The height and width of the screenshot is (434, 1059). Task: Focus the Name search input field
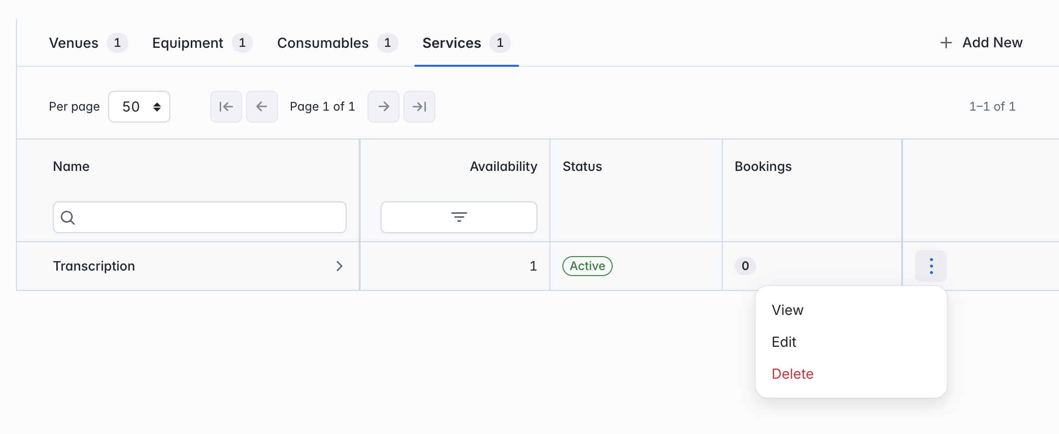[x=200, y=217]
